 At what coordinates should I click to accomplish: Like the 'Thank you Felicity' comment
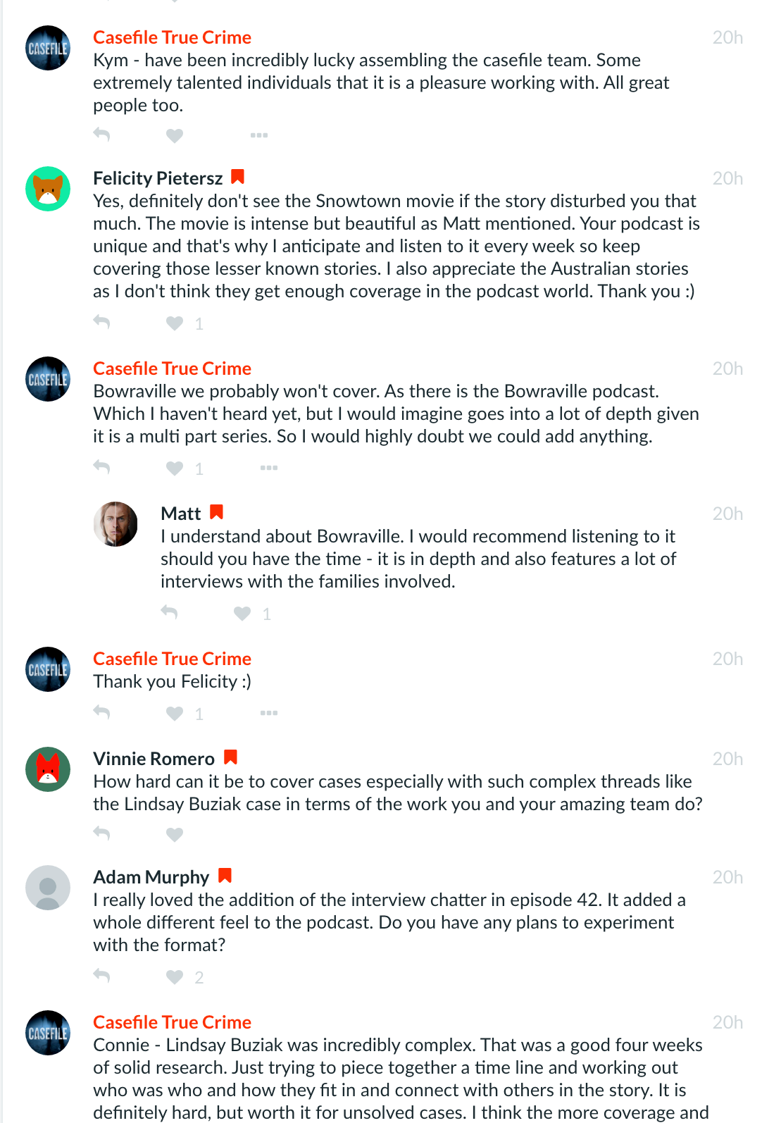pyautogui.click(x=175, y=714)
